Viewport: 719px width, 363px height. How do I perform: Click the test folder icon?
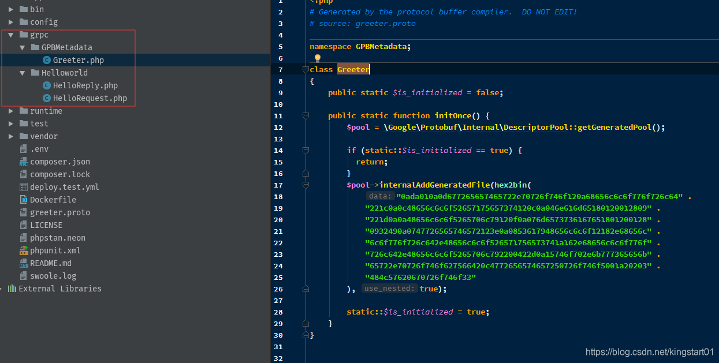(24, 124)
